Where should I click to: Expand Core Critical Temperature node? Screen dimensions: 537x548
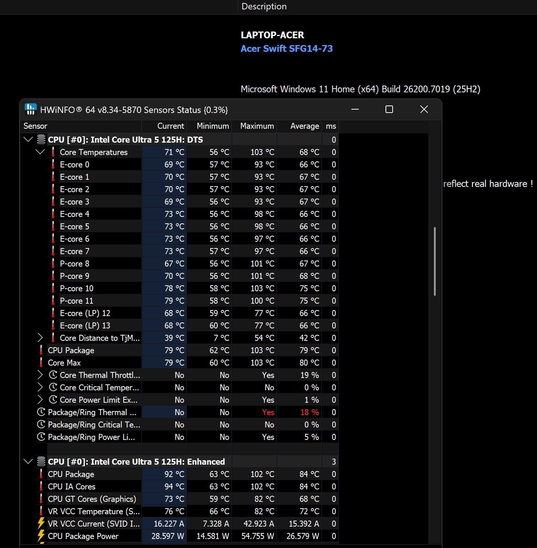click(40, 387)
